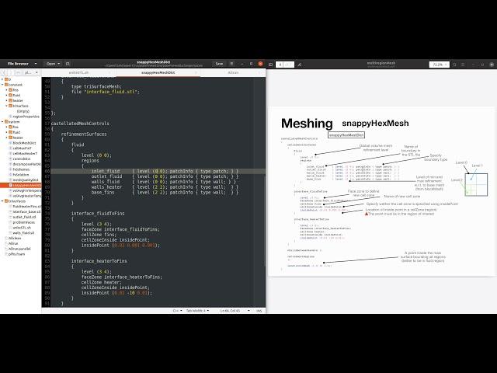Click the Meshing title in PDF page
Viewport: 497px width, 373px height.
click(x=307, y=124)
